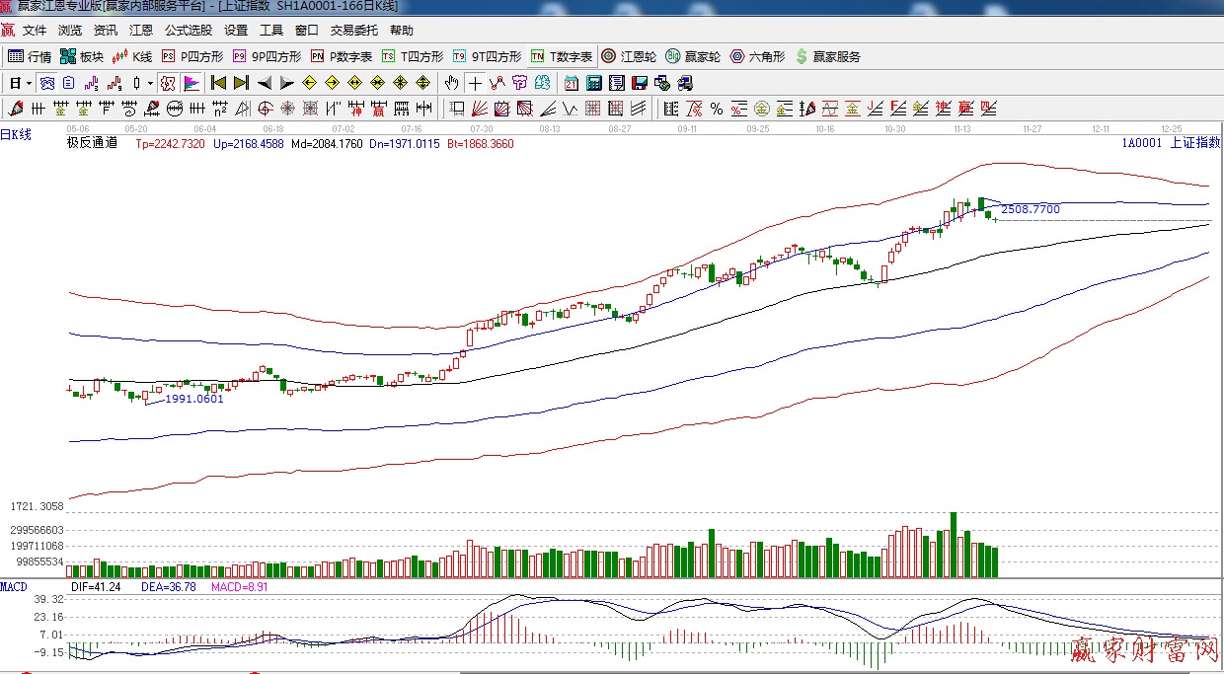Open the 行情 market quotes view
1224x674 pixels.
point(30,56)
